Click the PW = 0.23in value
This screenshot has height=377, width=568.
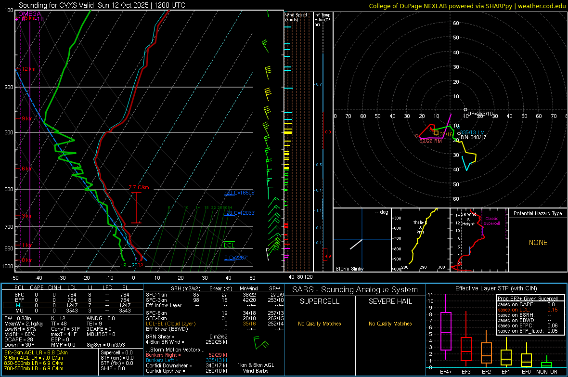pyautogui.click(x=18, y=318)
